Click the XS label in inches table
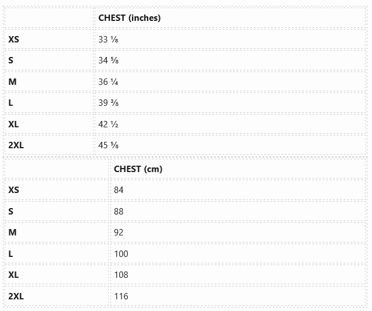This screenshot has height=311, width=372. [14, 40]
